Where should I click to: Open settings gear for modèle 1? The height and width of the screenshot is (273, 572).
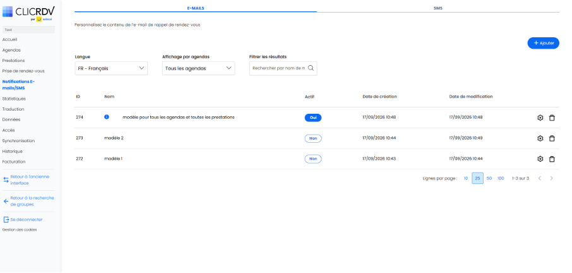coord(540,159)
